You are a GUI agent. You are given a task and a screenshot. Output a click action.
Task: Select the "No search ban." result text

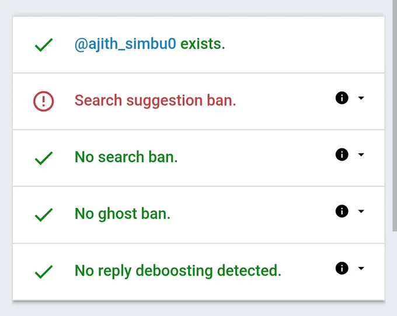pyautogui.click(x=126, y=157)
